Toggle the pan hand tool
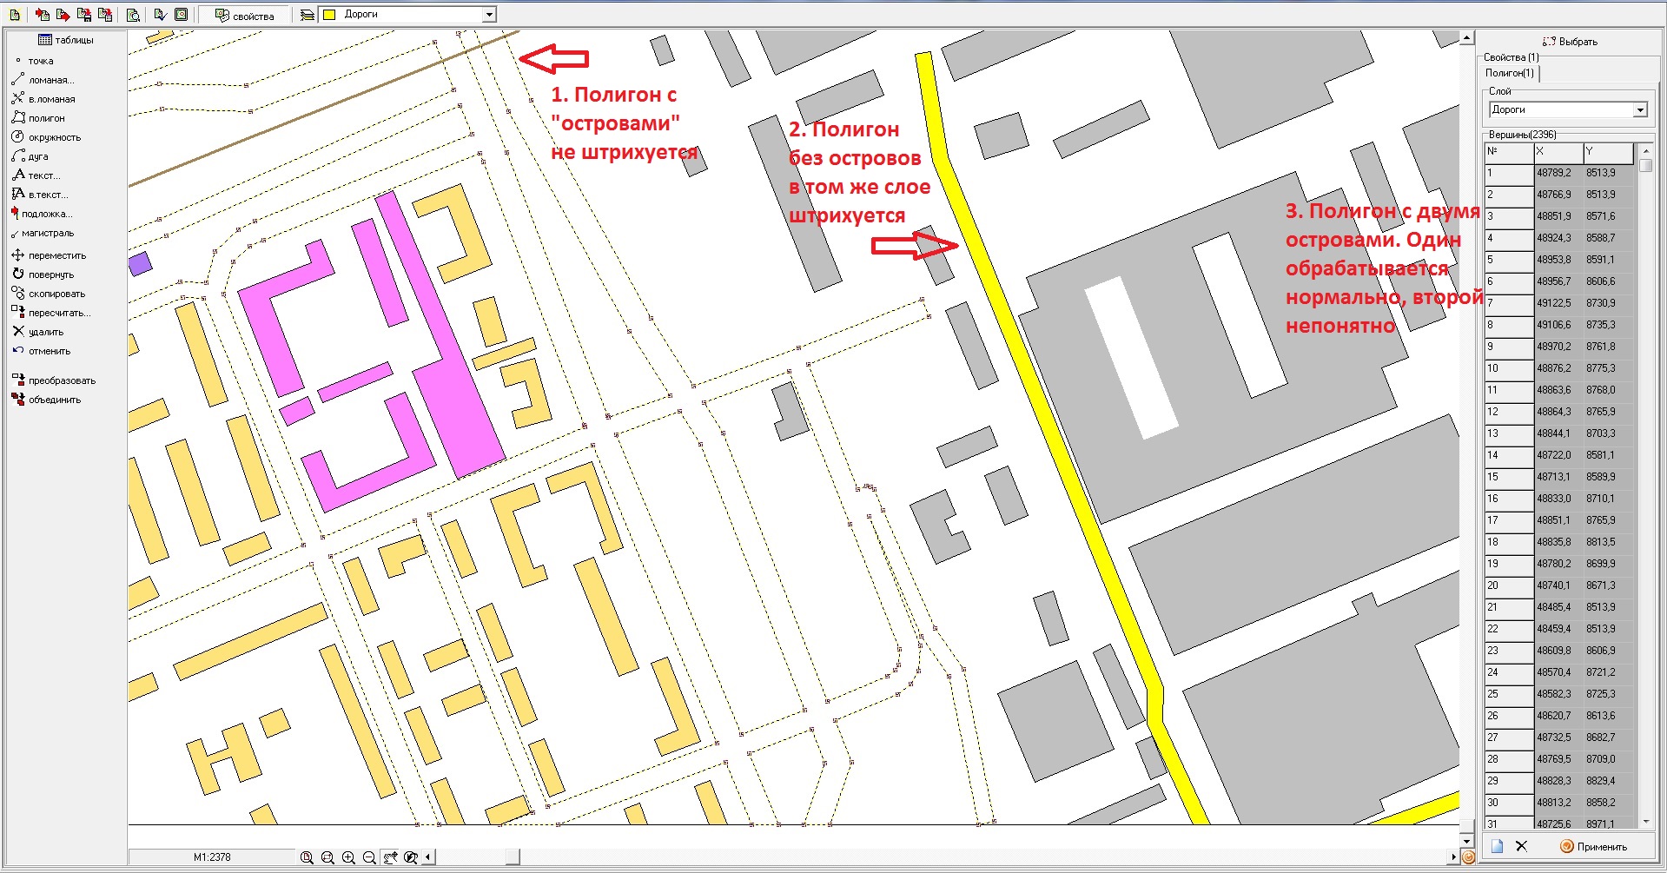 point(390,857)
